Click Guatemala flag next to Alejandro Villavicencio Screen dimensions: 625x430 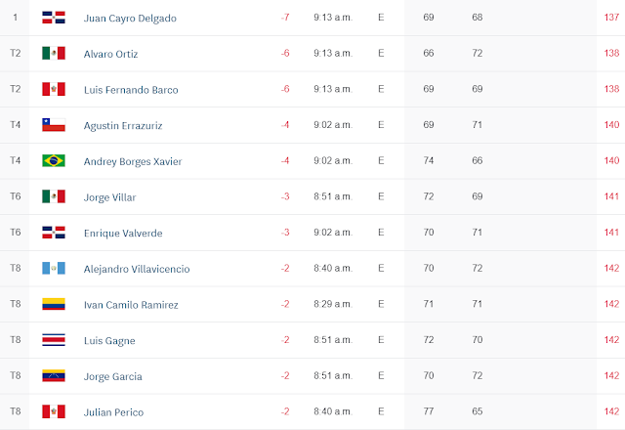[54, 268]
